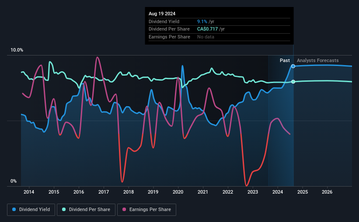The image size is (359, 222).
Task: Click the 'Past' label on chart
Action: 285,60
